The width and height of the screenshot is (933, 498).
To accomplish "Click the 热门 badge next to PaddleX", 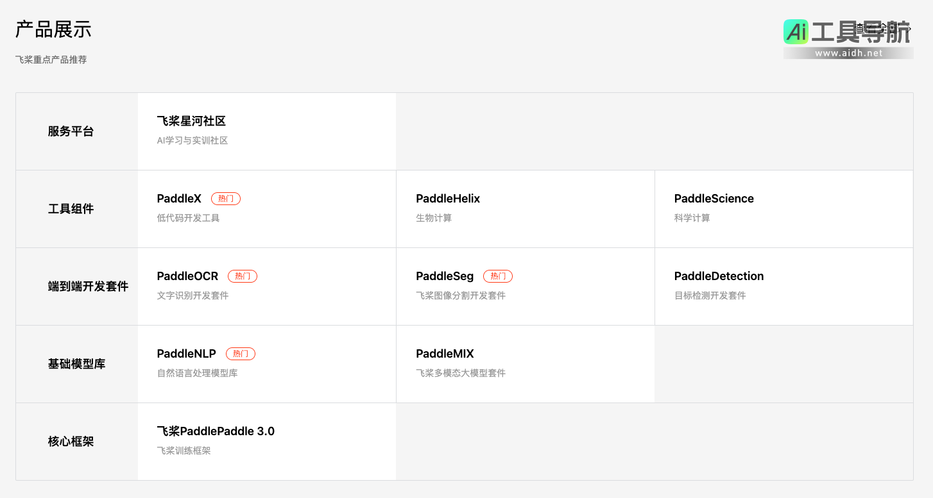I will [226, 199].
